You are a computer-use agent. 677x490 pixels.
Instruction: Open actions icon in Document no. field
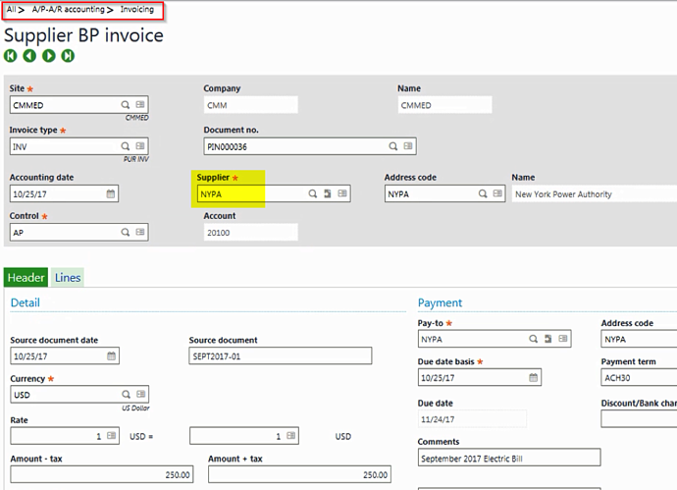point(408,146)
